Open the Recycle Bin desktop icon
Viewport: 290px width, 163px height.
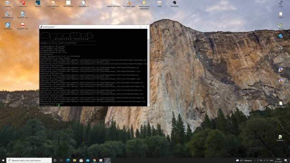8,4
